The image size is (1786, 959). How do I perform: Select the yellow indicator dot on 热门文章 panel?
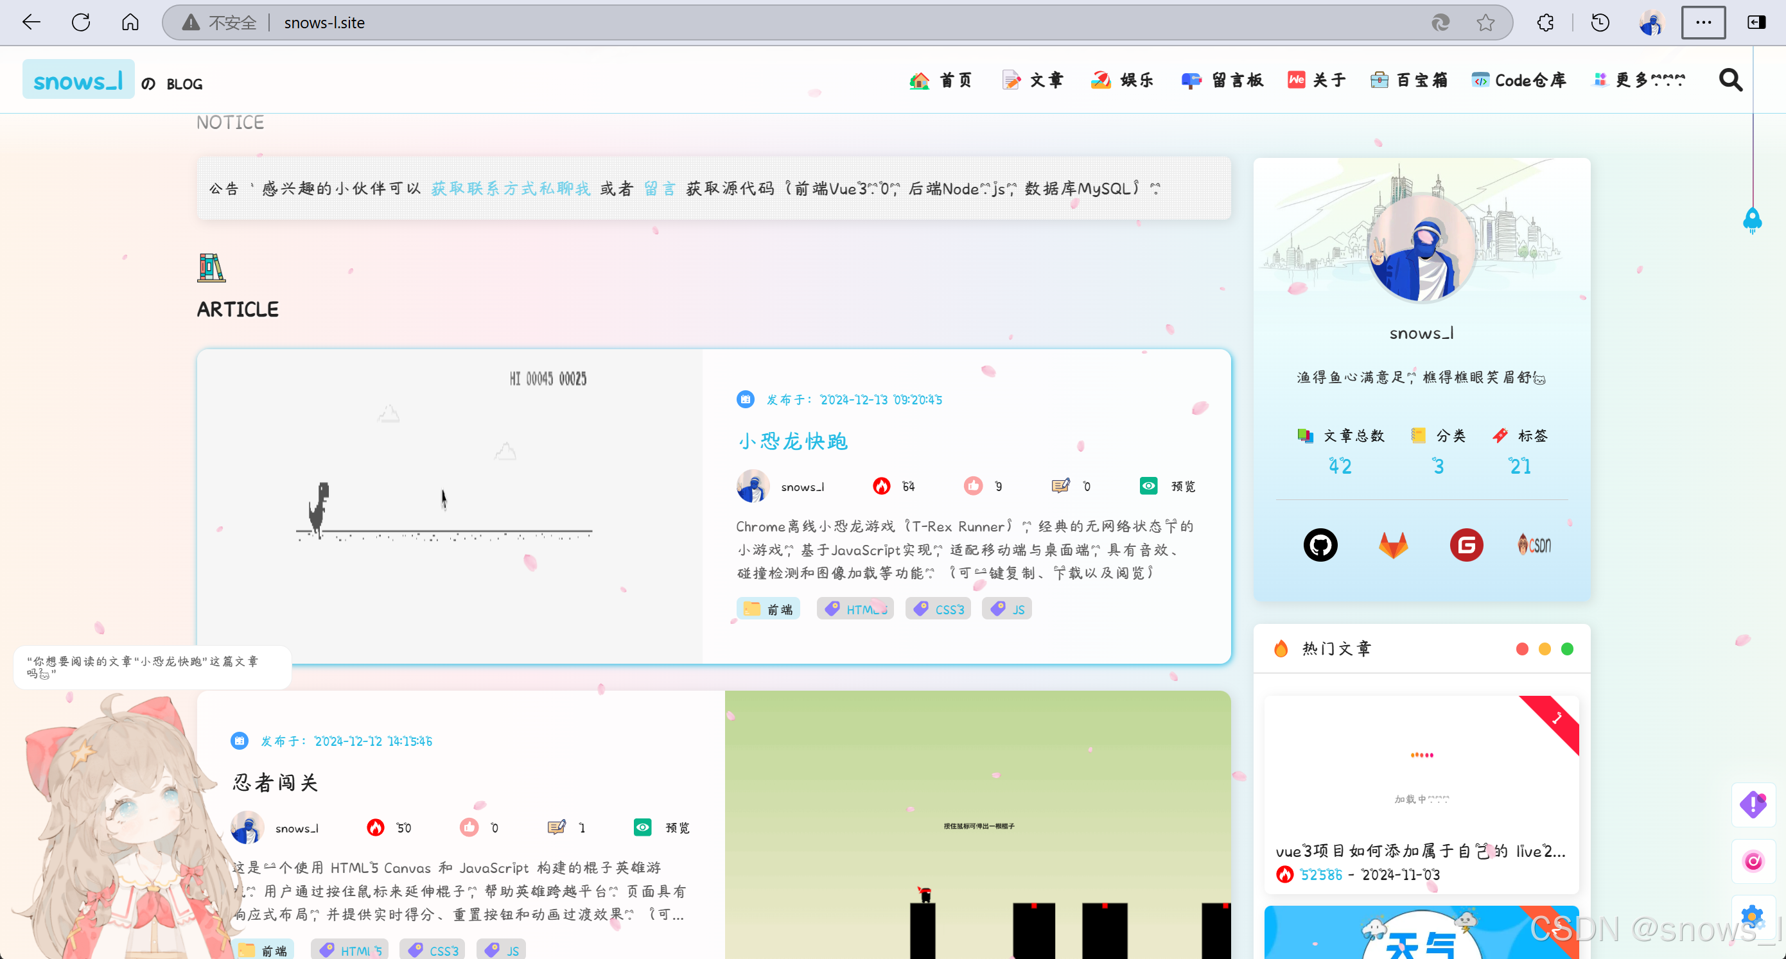[1545, 648]
